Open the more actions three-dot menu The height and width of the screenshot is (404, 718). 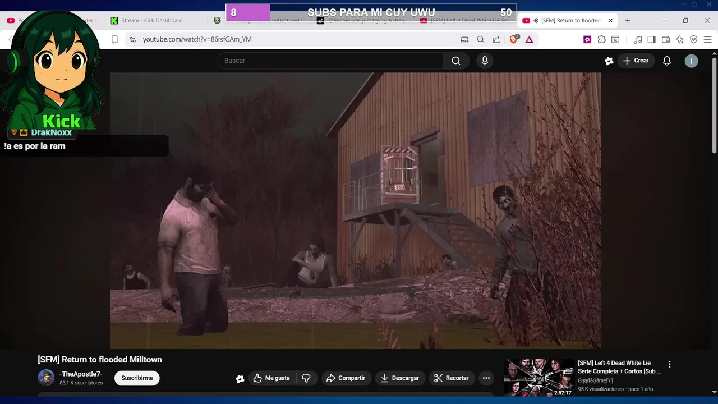point(486,378)
